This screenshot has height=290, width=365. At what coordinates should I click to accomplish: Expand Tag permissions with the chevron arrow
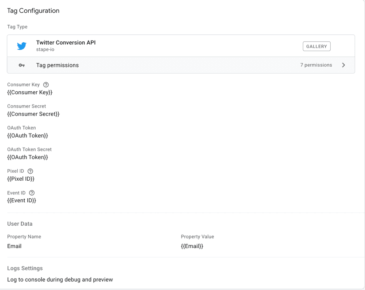click(x=343, y=65)
